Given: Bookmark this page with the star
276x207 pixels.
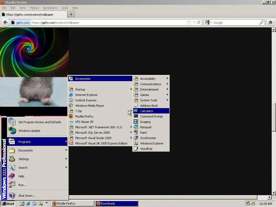Looking at the screenshot, I should [189, 23].
